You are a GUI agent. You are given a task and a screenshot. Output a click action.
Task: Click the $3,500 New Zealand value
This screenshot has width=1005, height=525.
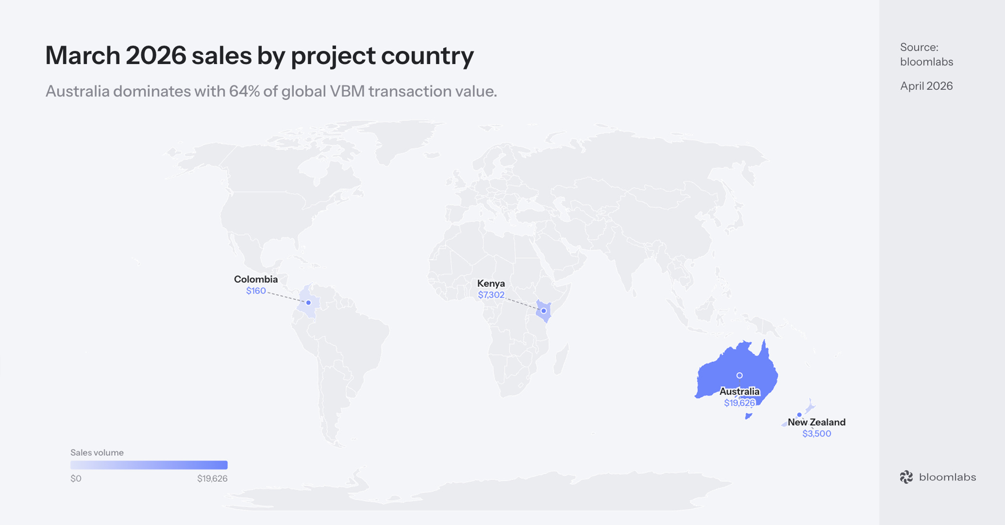click(x=817, y=434)
